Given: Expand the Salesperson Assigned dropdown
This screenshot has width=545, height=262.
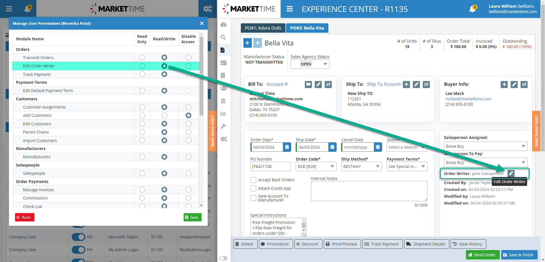Looking at the screenshot, I should click(485, 146).
